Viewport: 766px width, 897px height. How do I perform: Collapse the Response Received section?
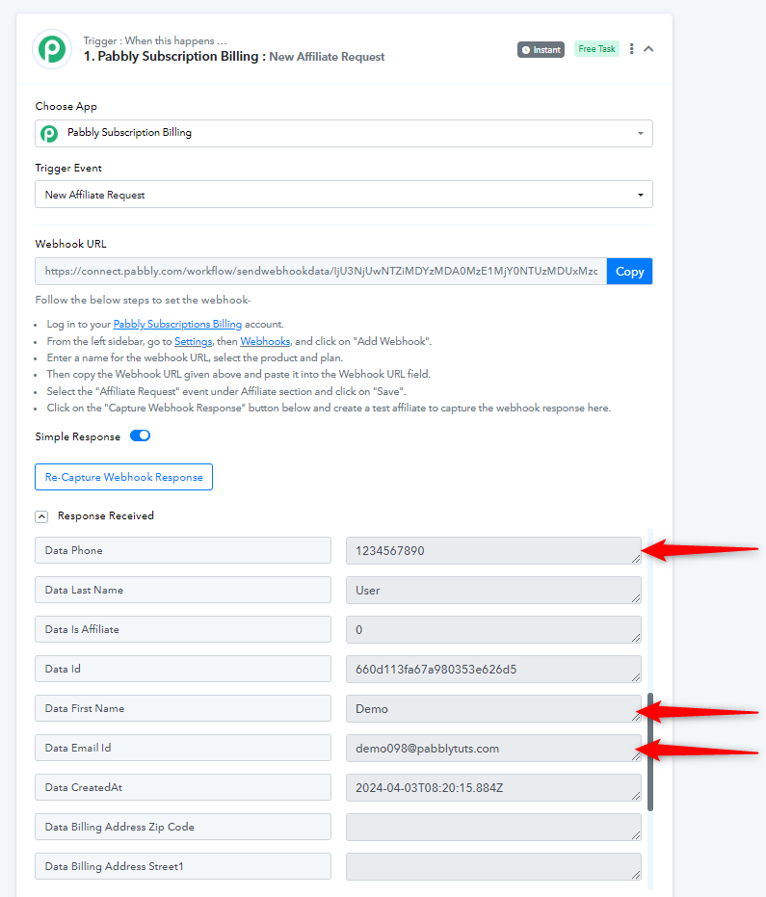(x=41, y=516)
